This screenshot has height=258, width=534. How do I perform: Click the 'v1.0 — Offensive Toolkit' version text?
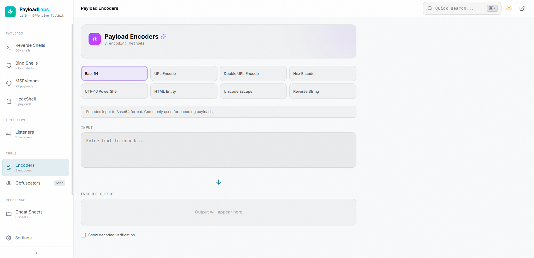click(41, 16)
